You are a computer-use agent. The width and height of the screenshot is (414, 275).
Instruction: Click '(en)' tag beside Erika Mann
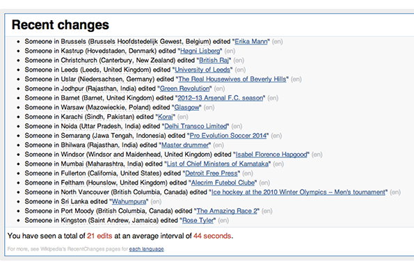pyautogui.click(x=277, y=42)
